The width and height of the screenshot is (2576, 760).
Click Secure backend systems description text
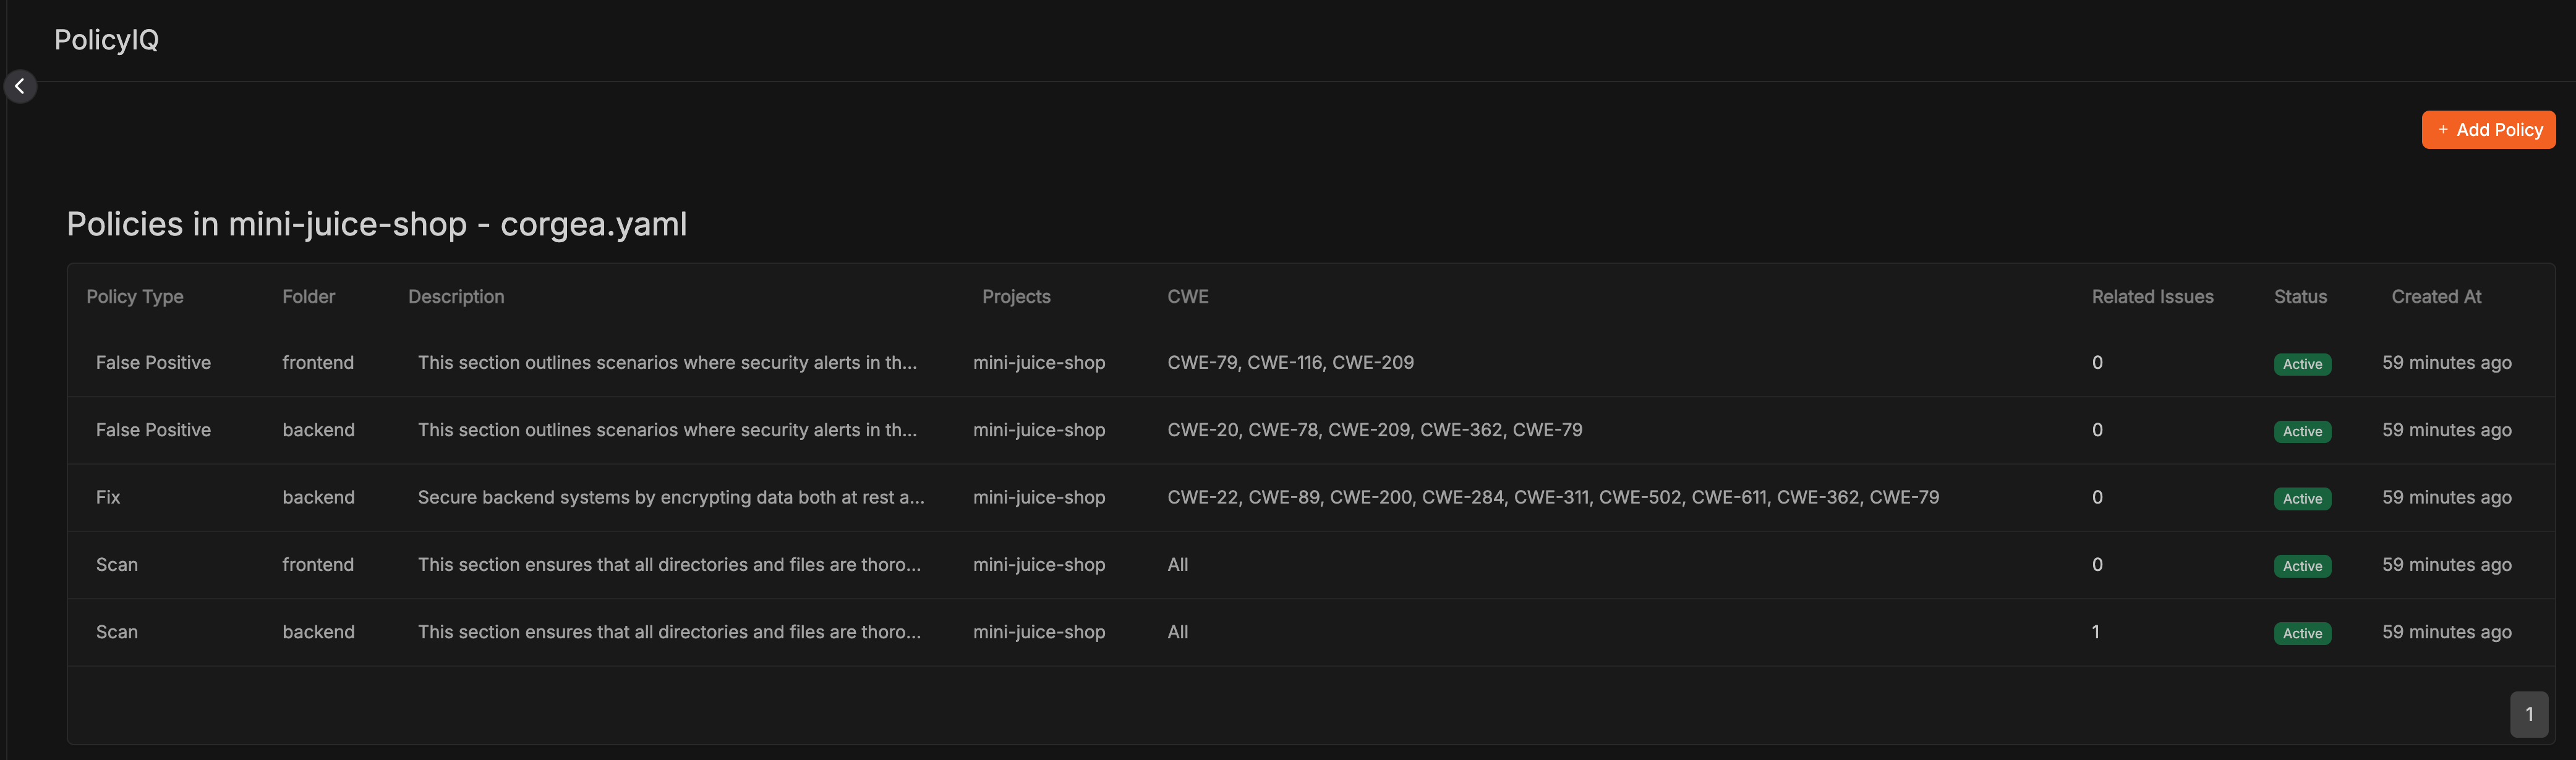point(671,497)
